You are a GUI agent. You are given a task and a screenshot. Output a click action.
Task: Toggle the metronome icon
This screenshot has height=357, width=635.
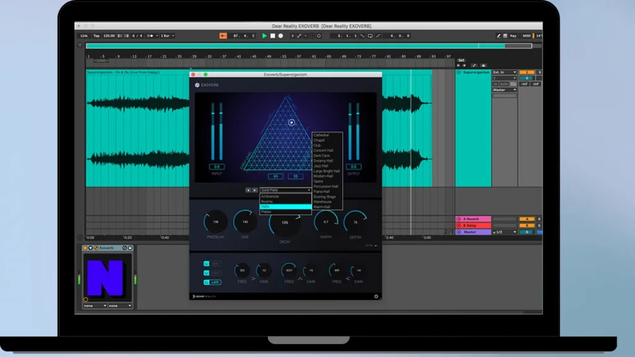[150, 35]
